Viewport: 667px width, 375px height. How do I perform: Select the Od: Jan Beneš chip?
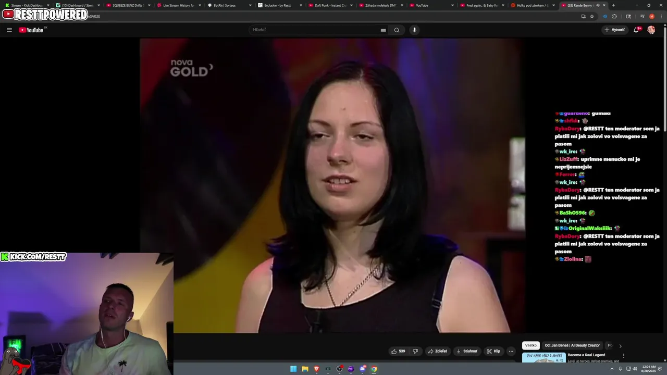point(572,345)
